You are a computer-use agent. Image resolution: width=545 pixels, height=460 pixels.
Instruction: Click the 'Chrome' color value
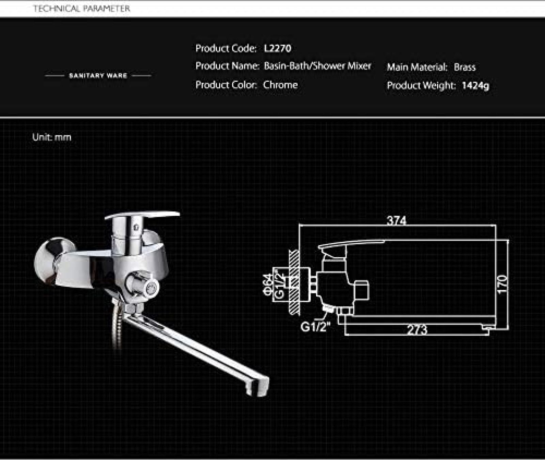tap(280, 85)
